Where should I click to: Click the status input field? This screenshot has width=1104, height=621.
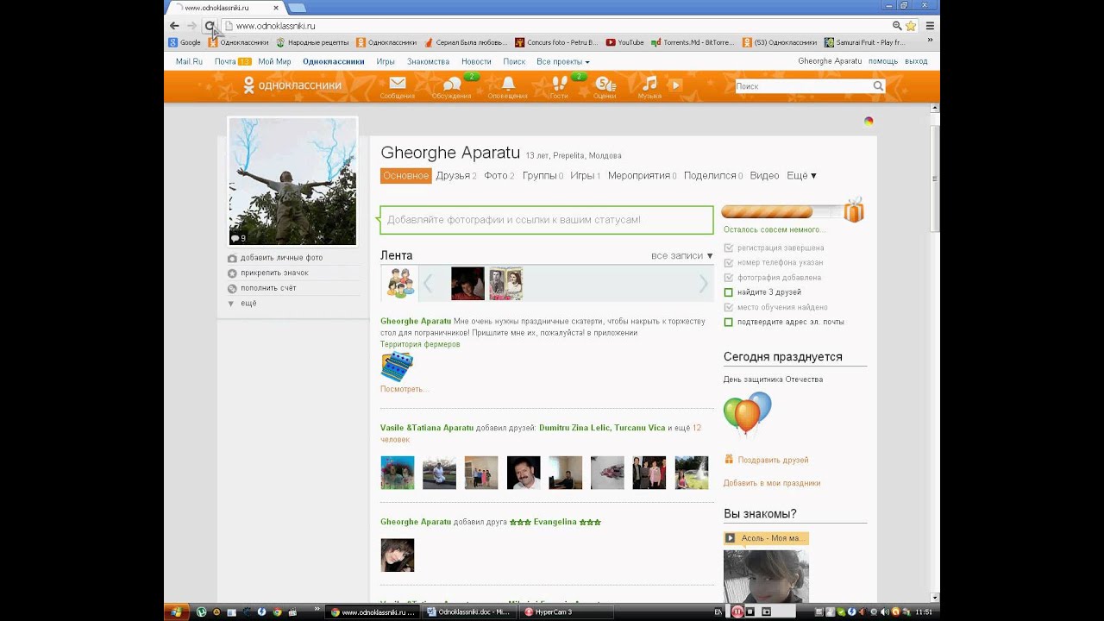pos(547,220)
